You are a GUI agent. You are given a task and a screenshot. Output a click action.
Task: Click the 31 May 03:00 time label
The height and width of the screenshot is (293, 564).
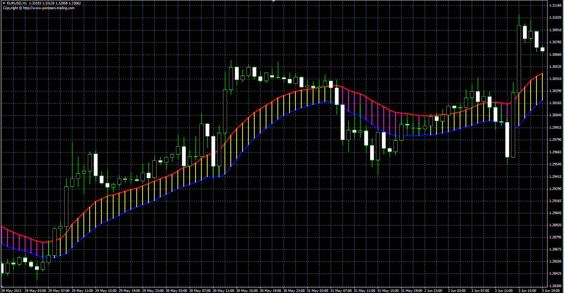318,290
